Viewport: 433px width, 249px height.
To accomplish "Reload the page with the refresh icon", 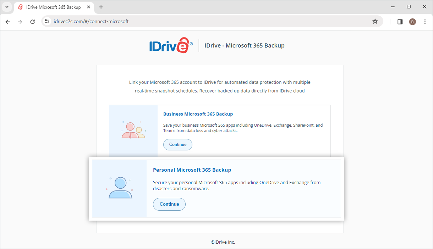I will point(33,22).
